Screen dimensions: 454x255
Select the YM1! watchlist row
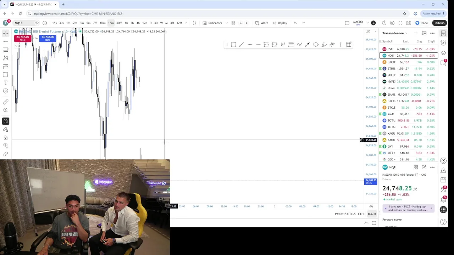tap(409, 114)
